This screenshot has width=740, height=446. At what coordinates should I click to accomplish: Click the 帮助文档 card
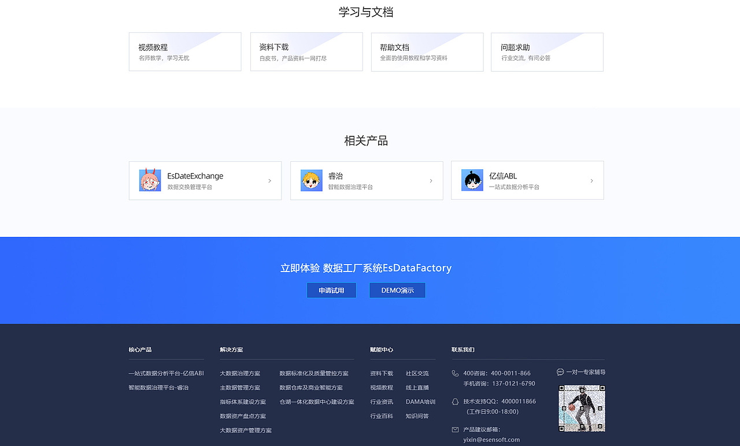pos(427,51)
